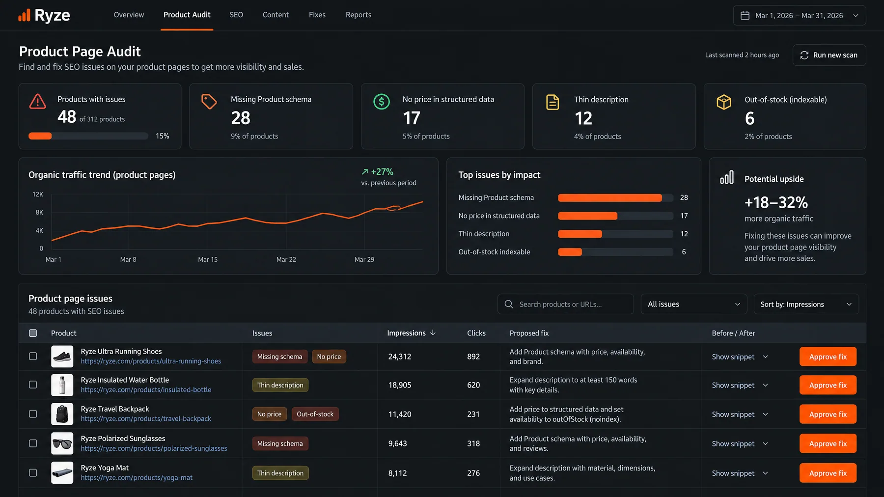
Task: Open the Polarized Sunglasses thumbnail
Action: (x=62, y=443)
